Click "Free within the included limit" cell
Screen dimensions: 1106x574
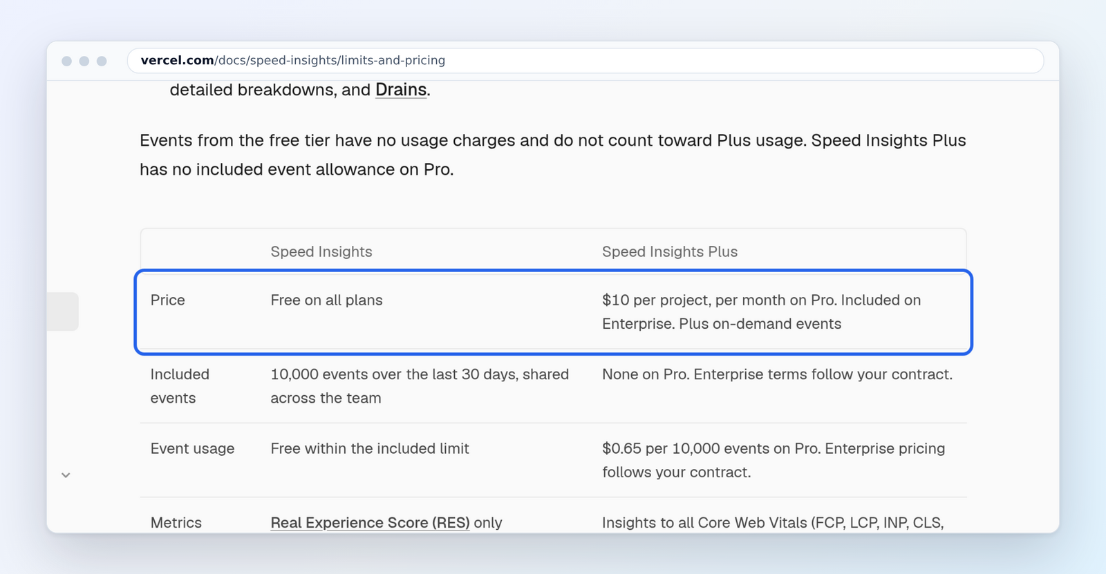[370, 449]
